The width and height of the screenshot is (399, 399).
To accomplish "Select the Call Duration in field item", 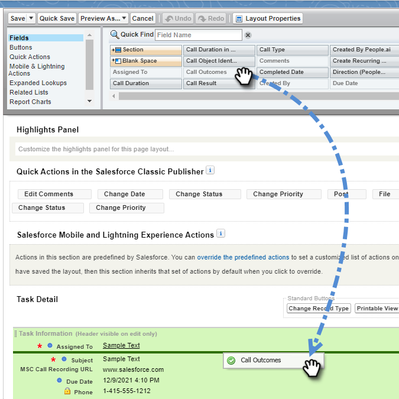I will (x=219, y=50).
